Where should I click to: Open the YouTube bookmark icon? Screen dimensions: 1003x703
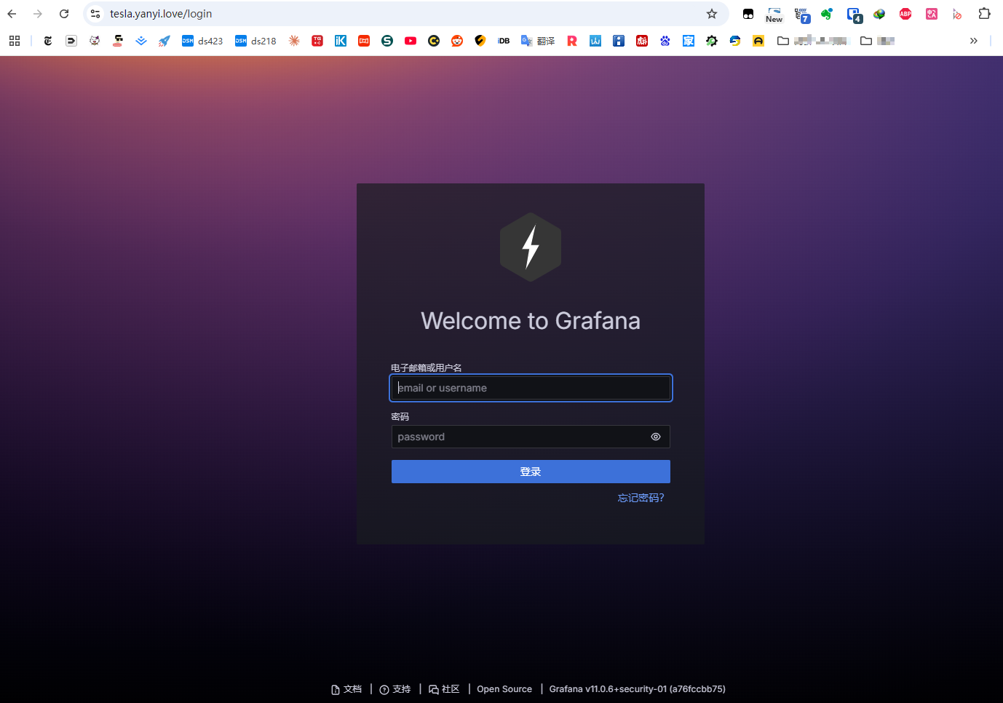[x=411, y=41]
